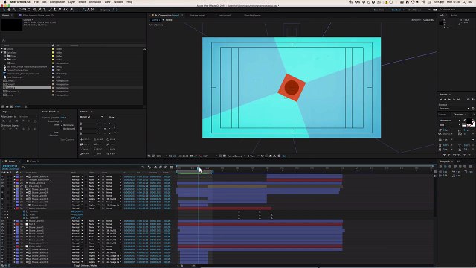This screenshot has width=476, height=268.
Task: Toggle Wireframe option in Motion Sketch panel
Action: click(62, 125)
